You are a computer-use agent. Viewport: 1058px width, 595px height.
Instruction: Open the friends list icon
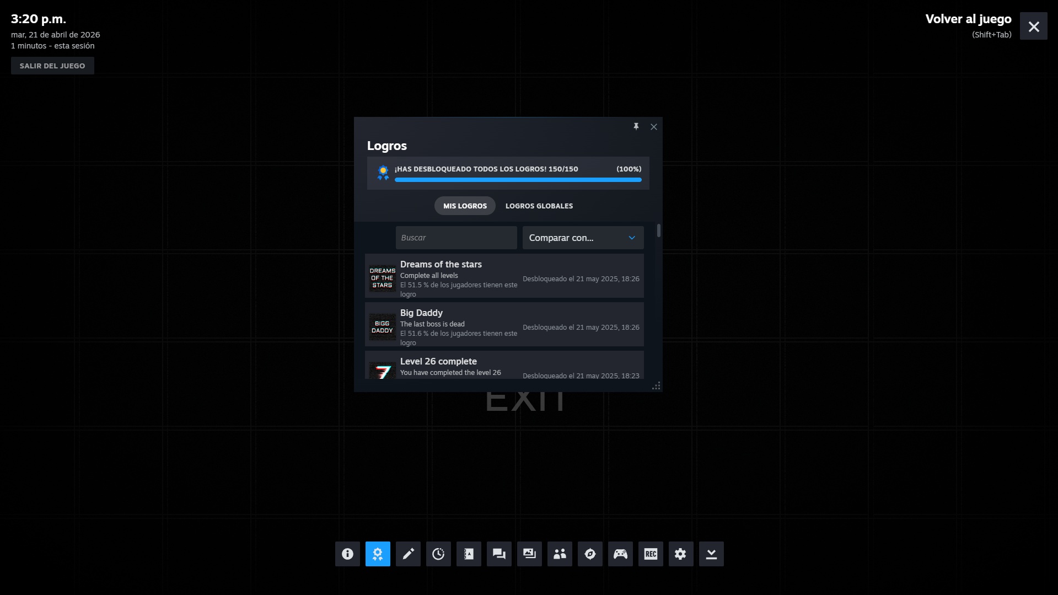click(x=560, y=554)
